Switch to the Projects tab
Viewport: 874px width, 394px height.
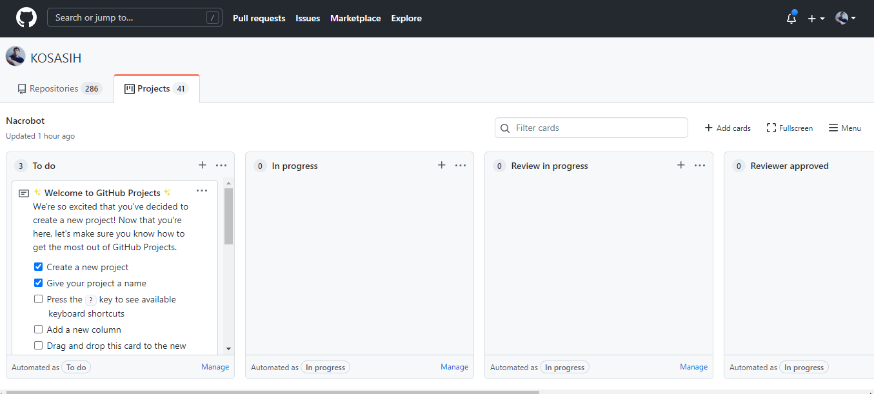[157, 89]
